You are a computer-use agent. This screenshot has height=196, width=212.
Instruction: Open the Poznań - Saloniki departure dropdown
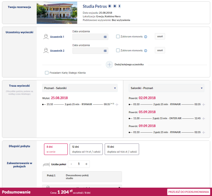click(x=80, y=88)
